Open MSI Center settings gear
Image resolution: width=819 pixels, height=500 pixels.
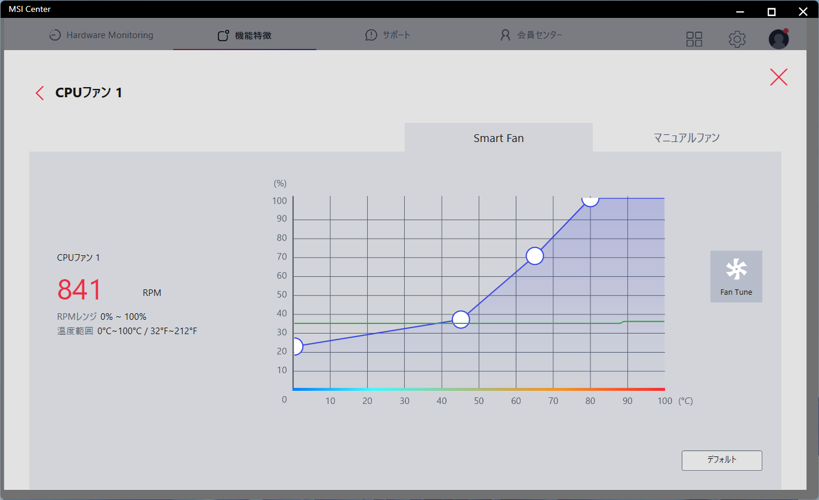(x=737, y=39)
